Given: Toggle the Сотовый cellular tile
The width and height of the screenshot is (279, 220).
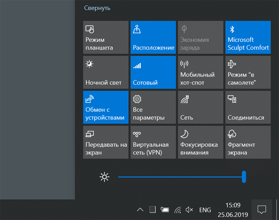Looking at the screenshot, I should coord(153,72).
